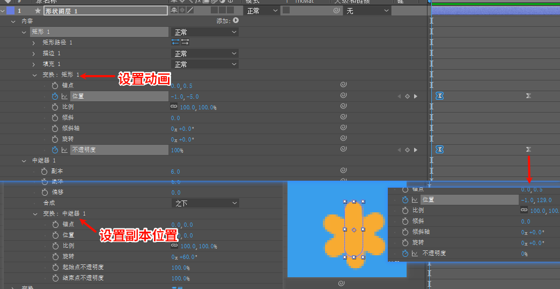Open 正常 blend dropdown for 矩形 1
This screenshot has width=560, height=289.
coord(205,32)
